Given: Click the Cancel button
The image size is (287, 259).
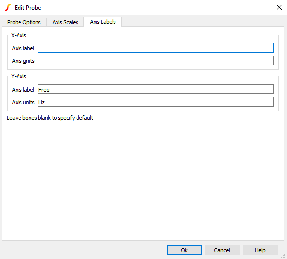Looking at the screenshot, I should (222, 250).
